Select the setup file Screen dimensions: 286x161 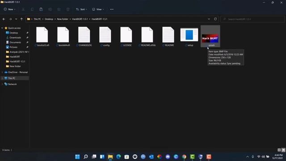click(x=189, y=37)
